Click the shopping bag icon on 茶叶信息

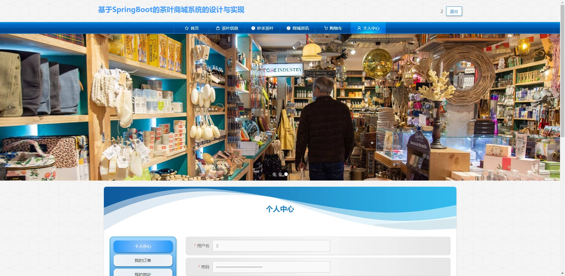pos(217,28)
